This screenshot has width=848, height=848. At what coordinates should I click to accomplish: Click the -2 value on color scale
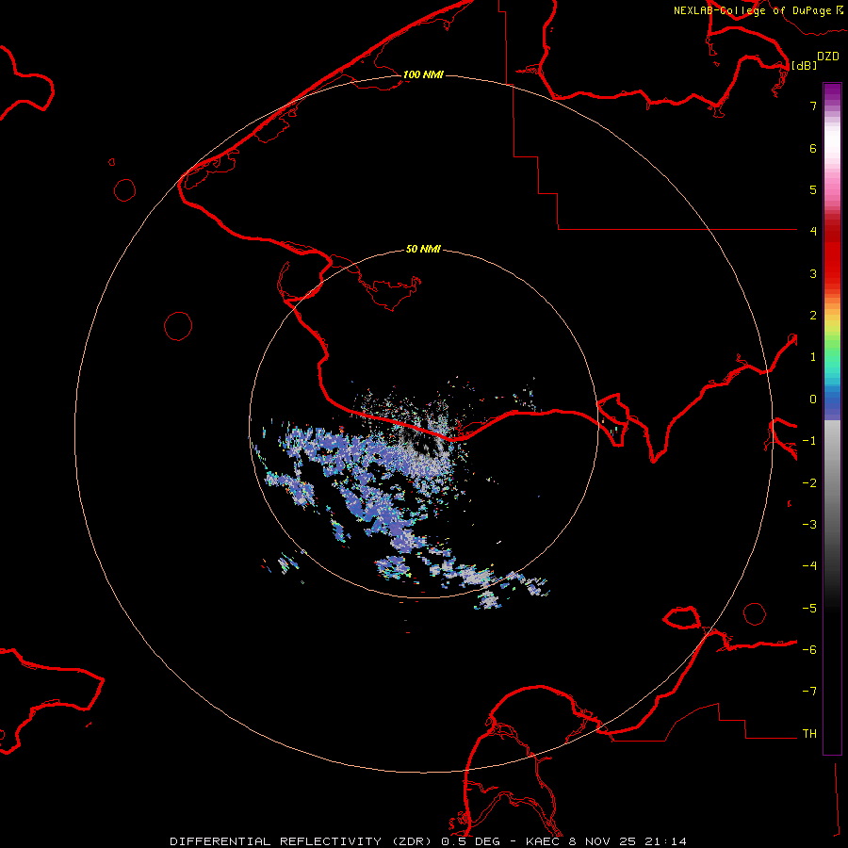(x=809, y=483)
